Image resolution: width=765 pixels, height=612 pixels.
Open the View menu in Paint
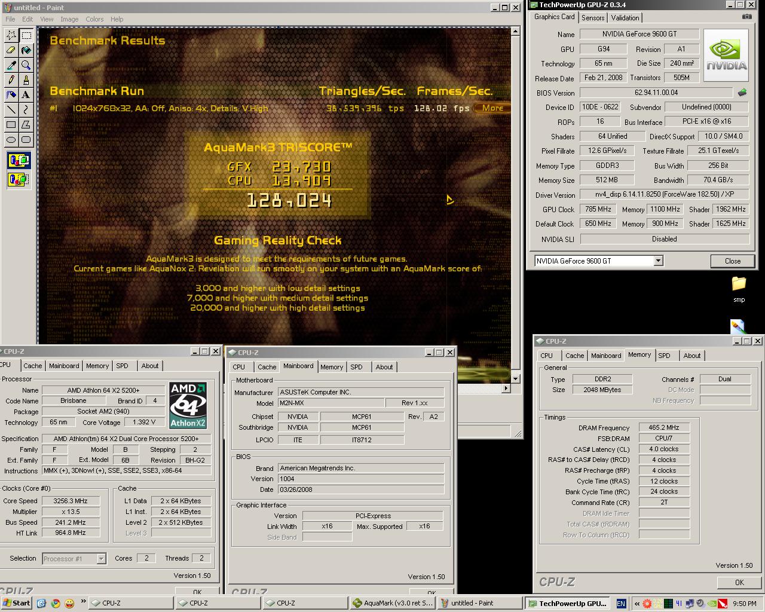47,19
